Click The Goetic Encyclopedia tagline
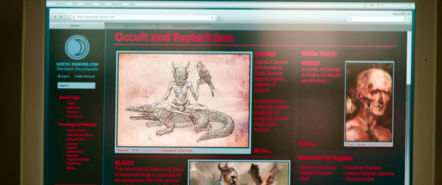 pyautogui.click(x=77, y=69)
